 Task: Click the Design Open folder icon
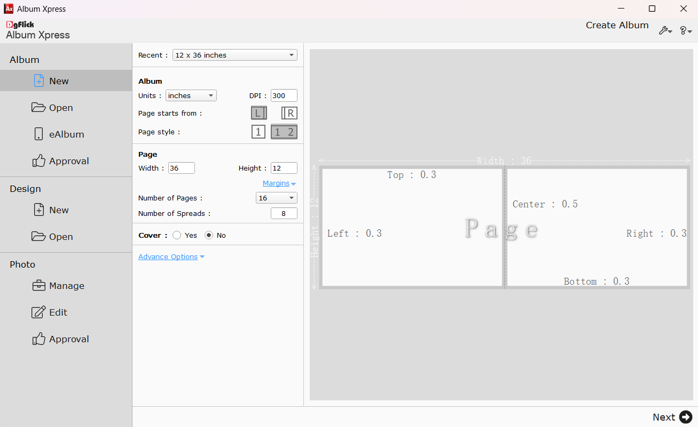coord(38,236)
